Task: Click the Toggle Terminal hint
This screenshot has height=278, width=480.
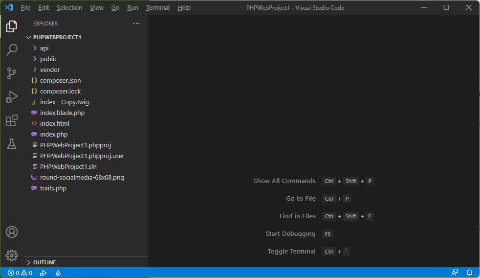Action: pos(292,252)
